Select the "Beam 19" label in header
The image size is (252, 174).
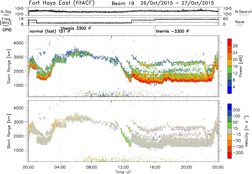[x=123, y=3]
